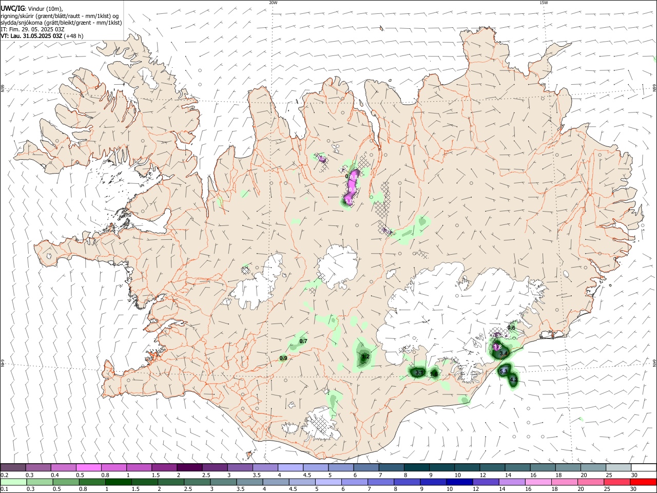
Task: Select the grey-blue 4 mm rain scale swatch
Action: 276,482
